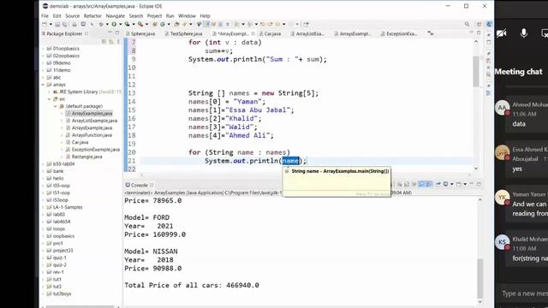Open the Navigate menu
Image resolution: width=548 pixels, height=308 pixels.
(x=116, y=16)
